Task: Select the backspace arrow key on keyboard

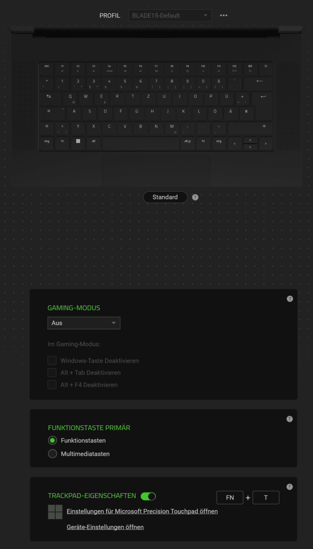Action: pos(259,83)
